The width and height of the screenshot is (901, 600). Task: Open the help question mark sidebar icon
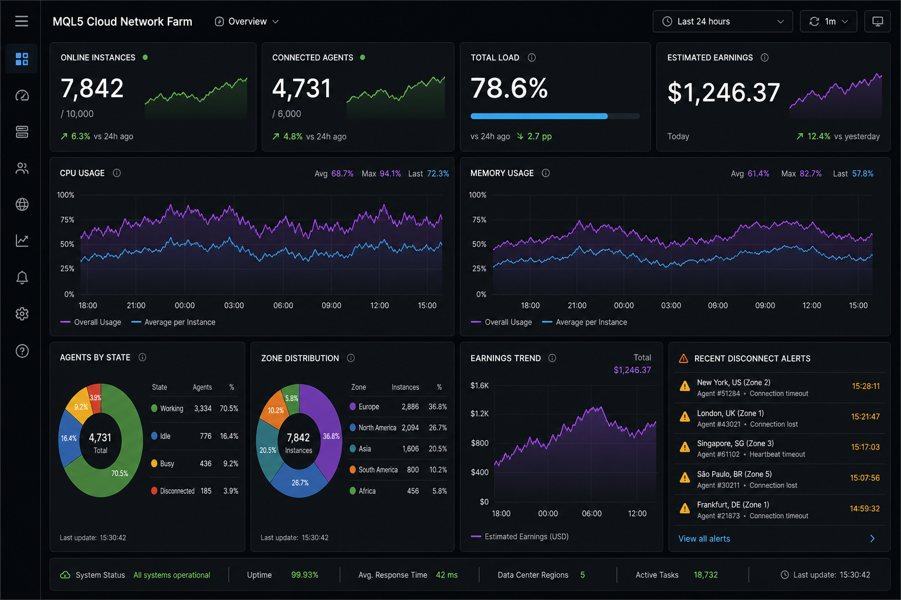(22, 351)
